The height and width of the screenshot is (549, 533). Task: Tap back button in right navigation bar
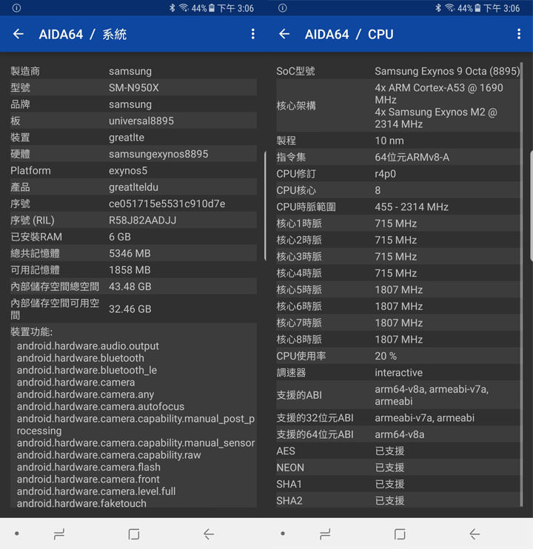(475, 534)
